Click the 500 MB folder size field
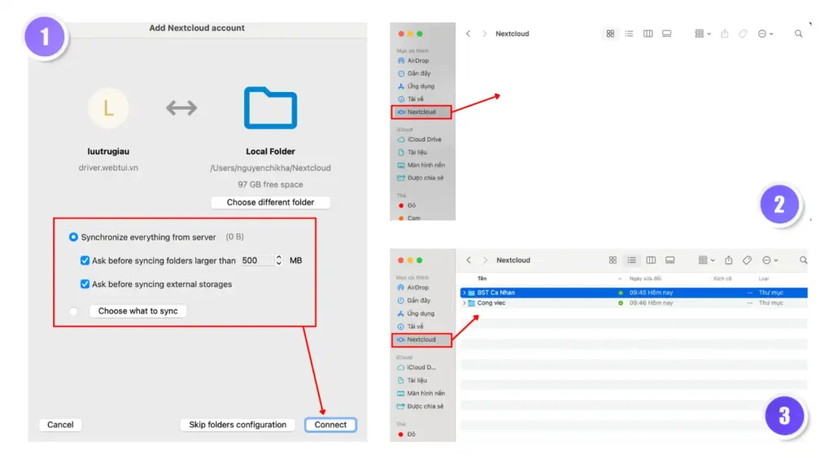833x464 pixels. click(x=256, y=261)
